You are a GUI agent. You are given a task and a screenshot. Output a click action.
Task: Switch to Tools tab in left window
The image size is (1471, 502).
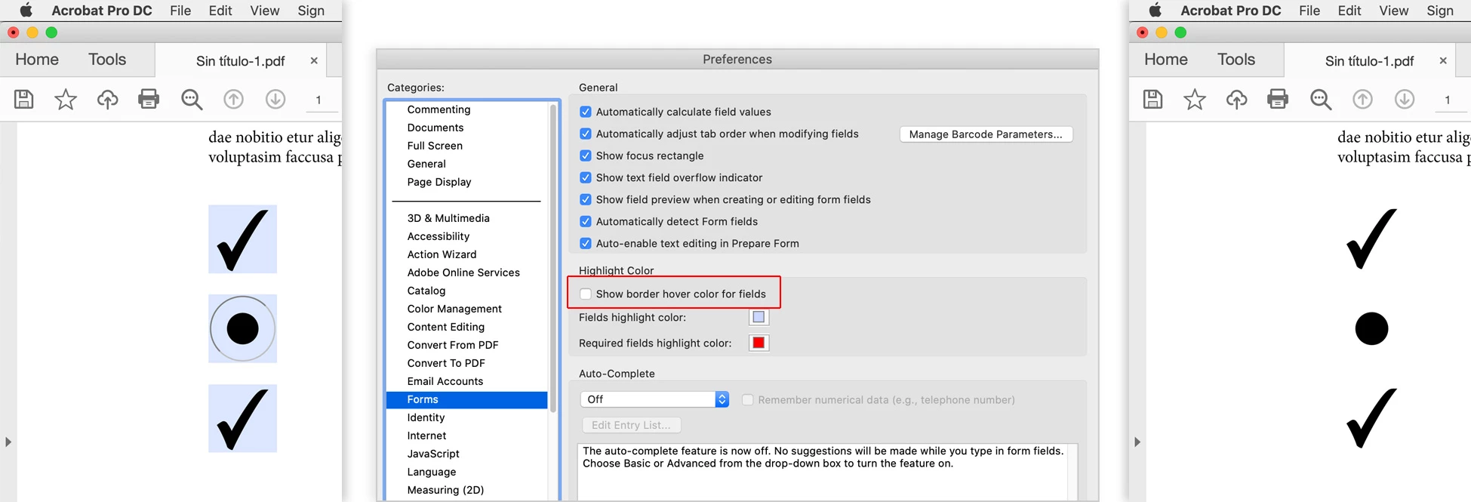click(107, 60)
